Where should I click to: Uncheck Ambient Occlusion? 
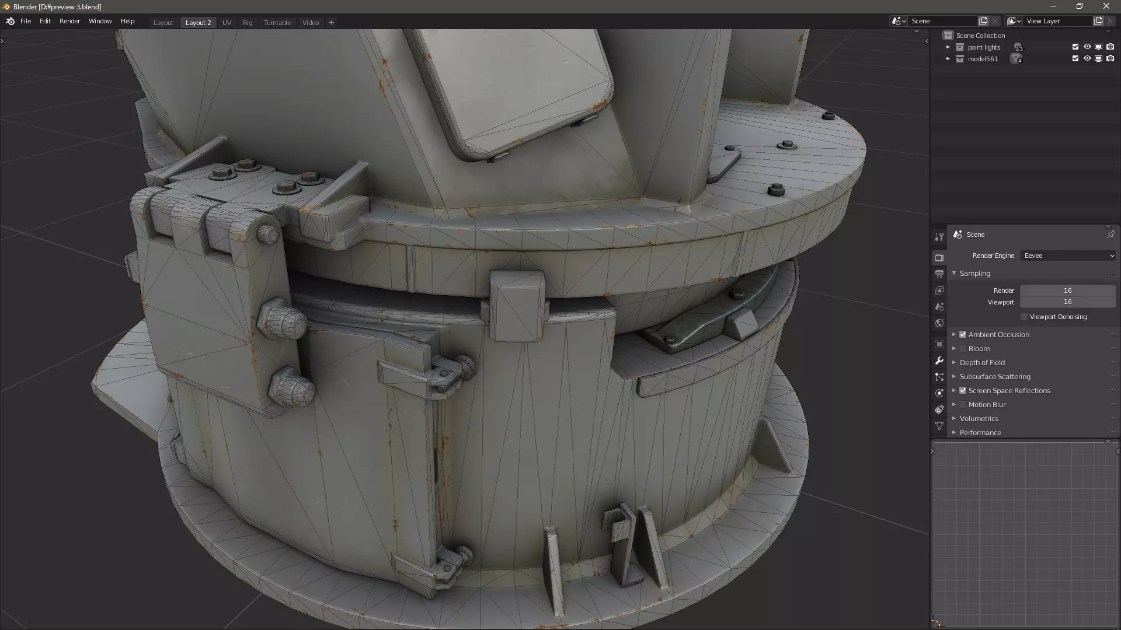963,334
